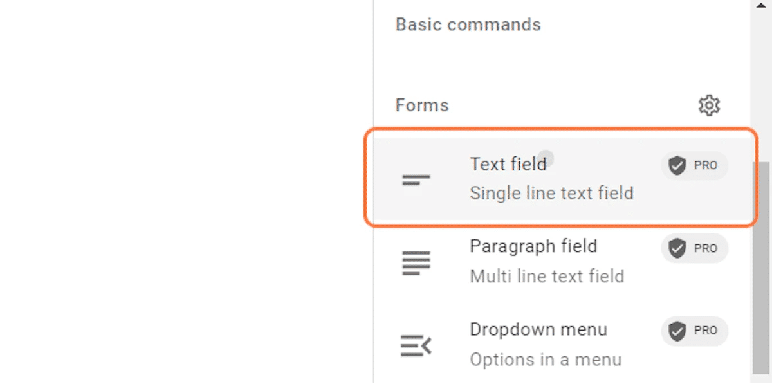
Task: Click the Text field short-lines icon
Action: point(416,180)
